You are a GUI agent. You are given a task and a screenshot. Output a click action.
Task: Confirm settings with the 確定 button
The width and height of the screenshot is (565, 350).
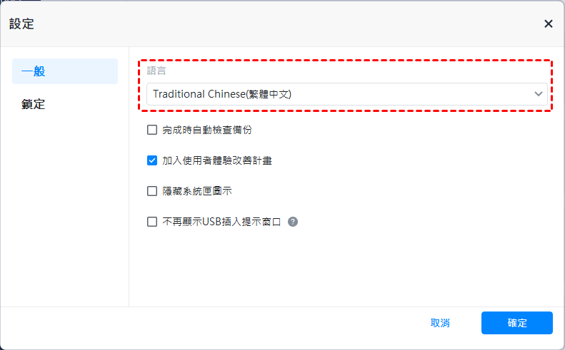coord(517,323)
